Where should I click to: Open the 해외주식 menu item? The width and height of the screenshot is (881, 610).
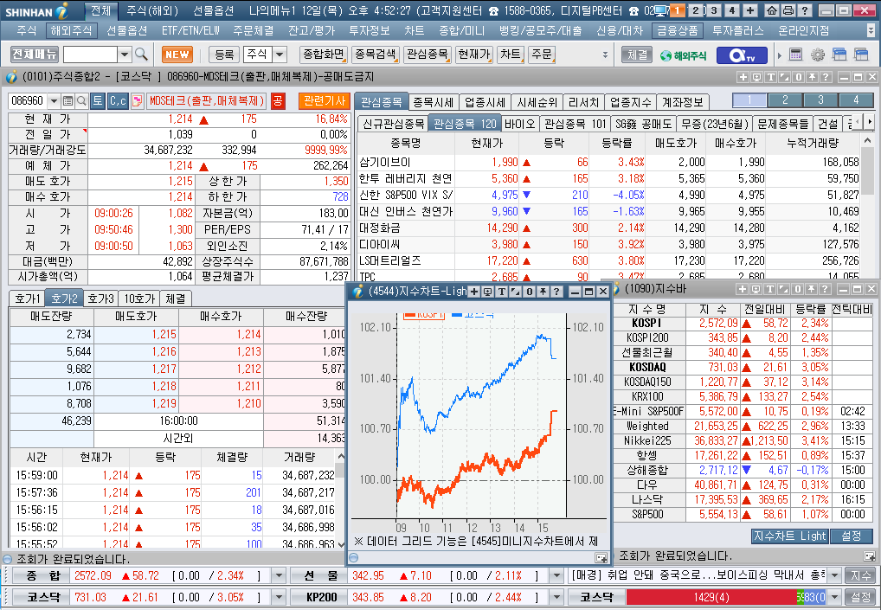(x=71, y=31)
